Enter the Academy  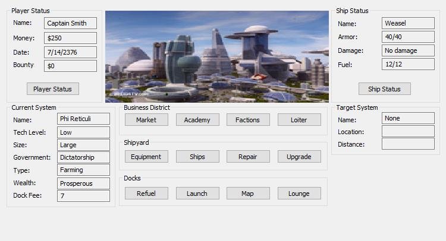pyautogui.click(x=197, y=120)
